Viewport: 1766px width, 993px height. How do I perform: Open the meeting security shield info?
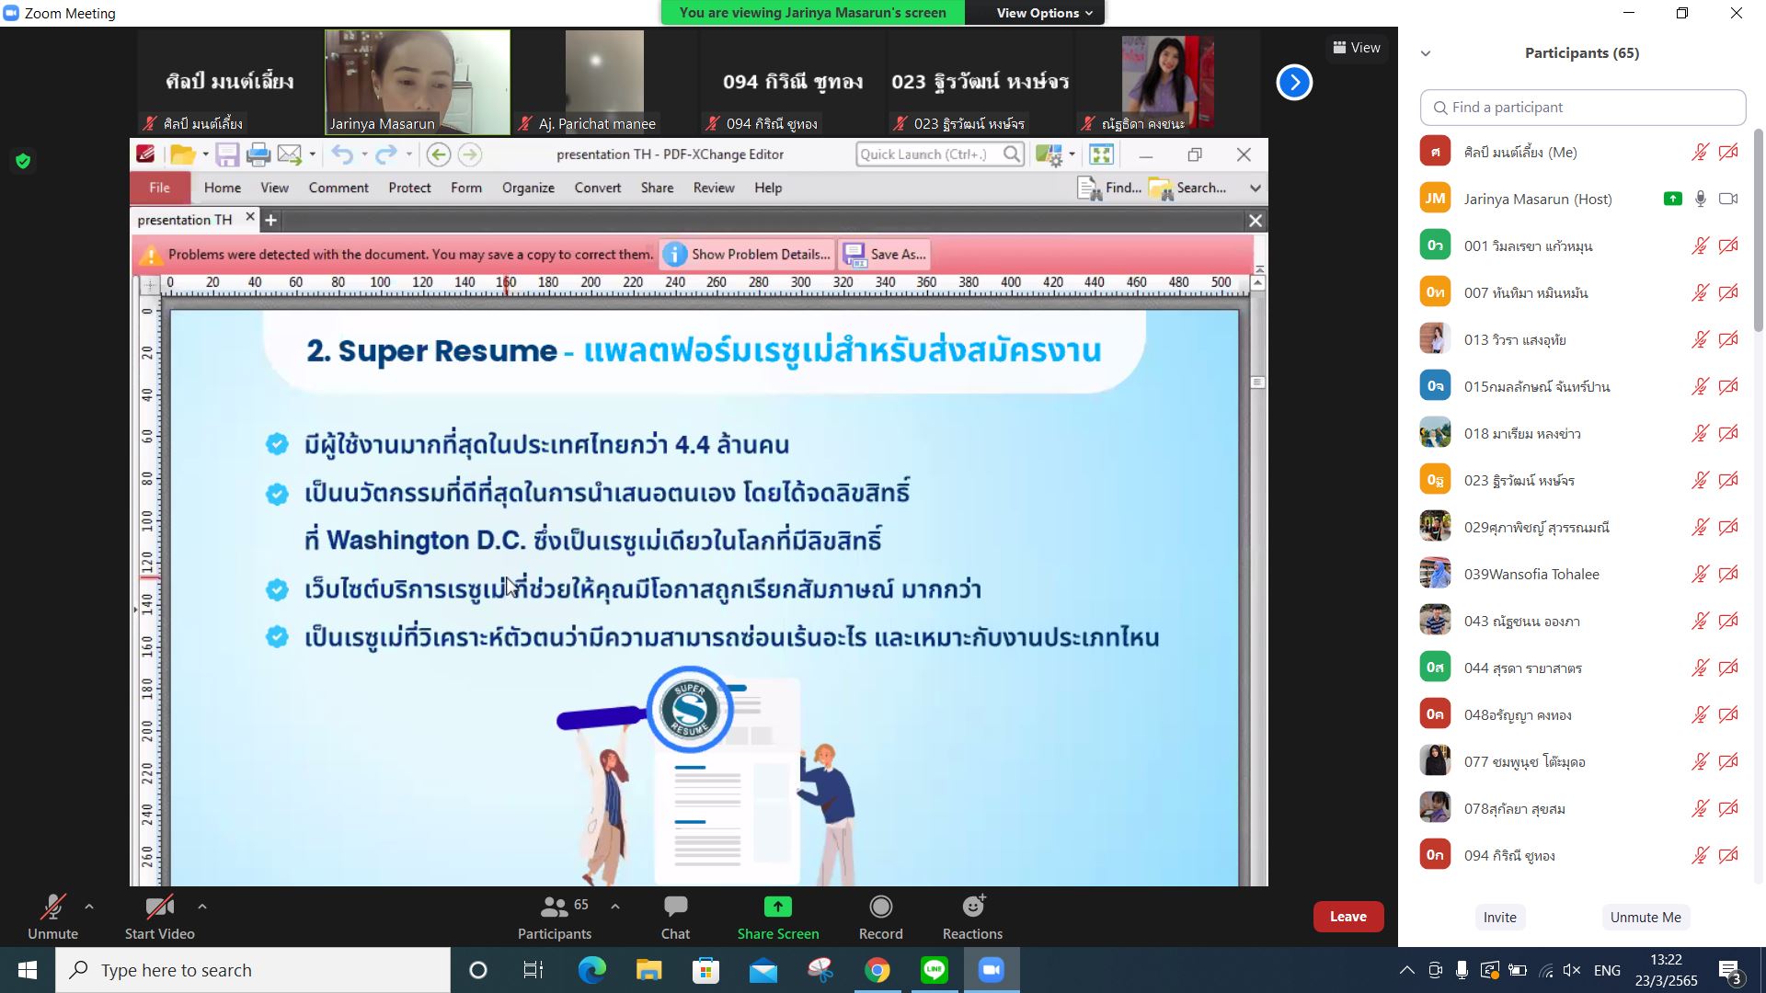point(23,162)
